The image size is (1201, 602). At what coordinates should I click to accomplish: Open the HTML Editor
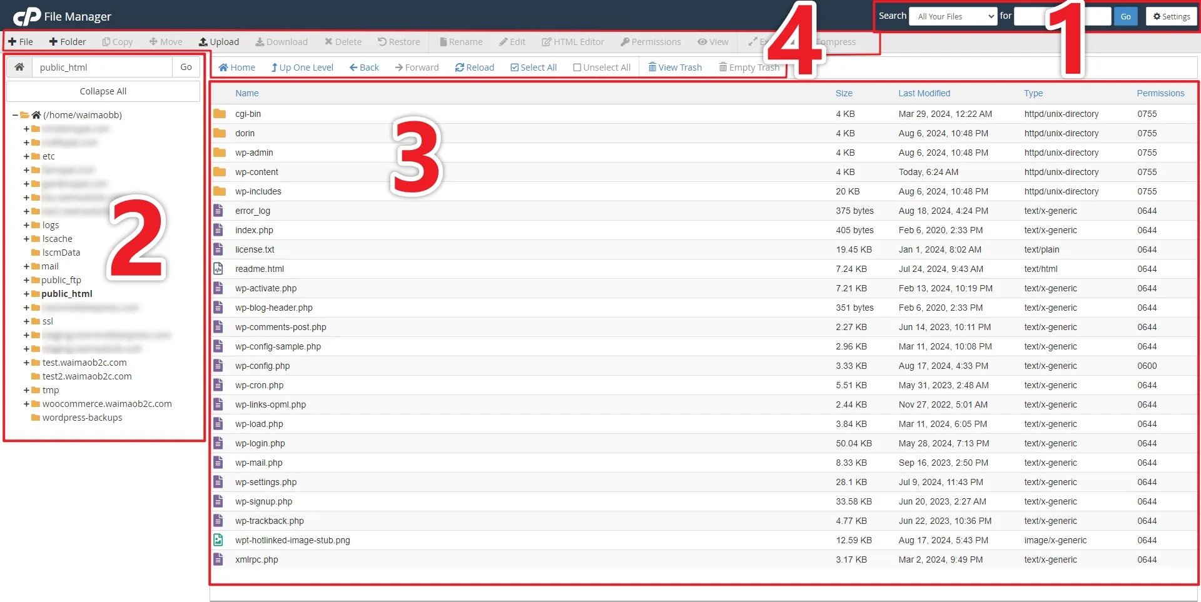pyautogui.click(x=572, y=41)
